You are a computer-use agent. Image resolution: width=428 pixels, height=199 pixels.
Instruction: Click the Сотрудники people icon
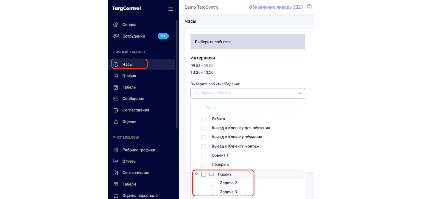(x=116, y=36)
